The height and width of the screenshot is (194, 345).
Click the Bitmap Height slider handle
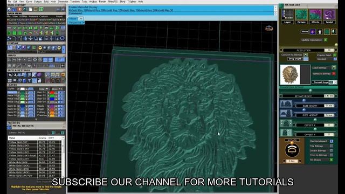pos(310,91)
